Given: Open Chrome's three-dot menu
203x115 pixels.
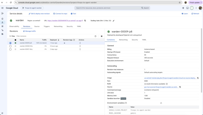Looking at the screenshot, I should pos(201,3).
